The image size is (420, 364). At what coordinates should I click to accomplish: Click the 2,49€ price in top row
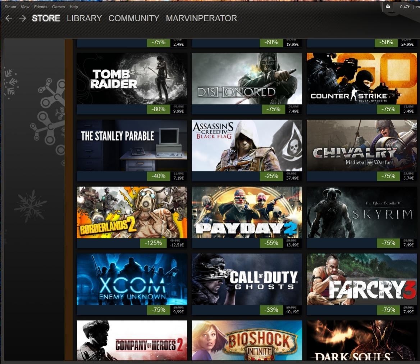(x=178, y=44)
